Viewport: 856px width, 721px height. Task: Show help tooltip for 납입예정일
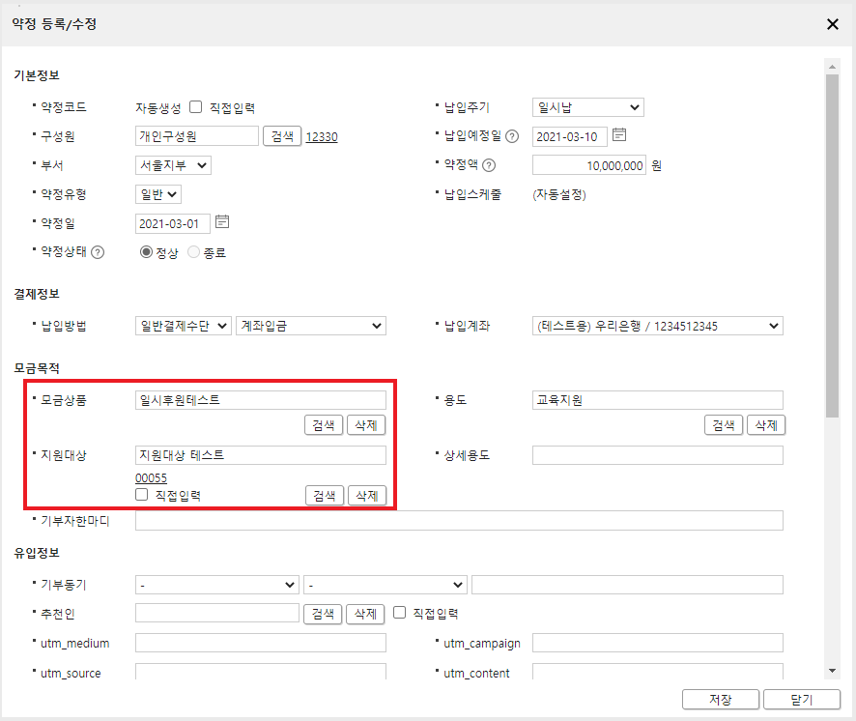tap(512, 136)
